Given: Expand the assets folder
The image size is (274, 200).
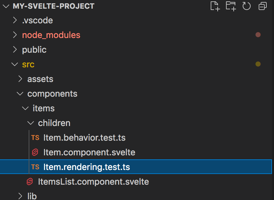Looking at the screenshot, I should (x=20, y=79).
